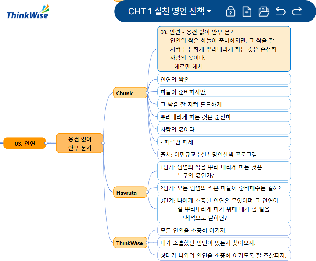The image size is (316, 261).
Task: Select the 용건 없이 안부 묻기 node
Action: click(x=79, y=143)
